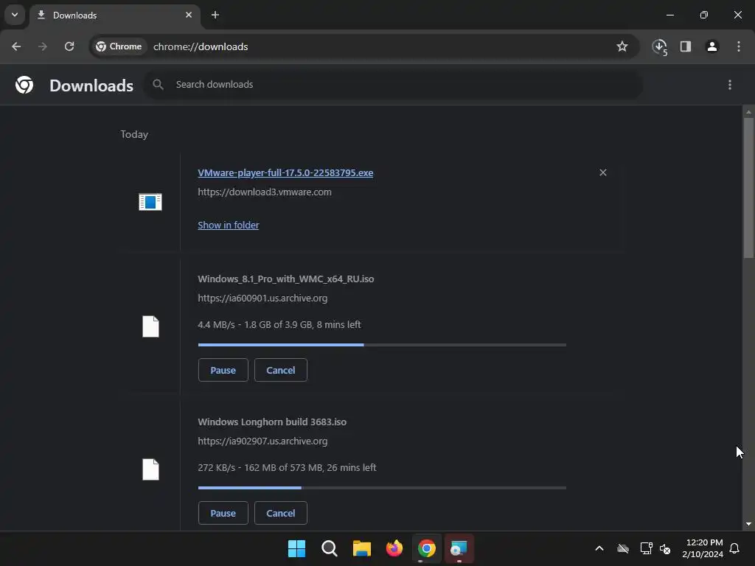This screenshot has height=566, width=755.
Task: Click the text Windows_8.1_Pro_with_WMC_x64_RU.iso
Action: pos(286,279)
